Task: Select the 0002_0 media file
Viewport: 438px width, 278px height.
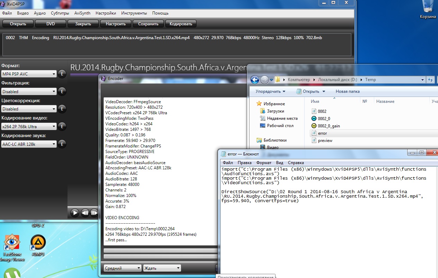Action: pos(321,119)
